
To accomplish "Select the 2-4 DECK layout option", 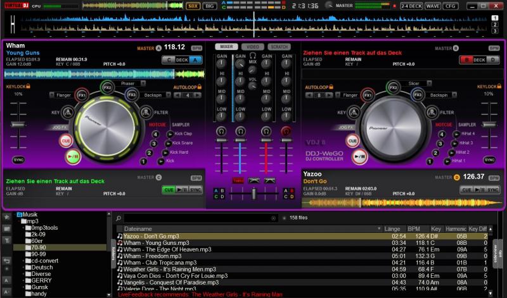I will tap(411, 6).
